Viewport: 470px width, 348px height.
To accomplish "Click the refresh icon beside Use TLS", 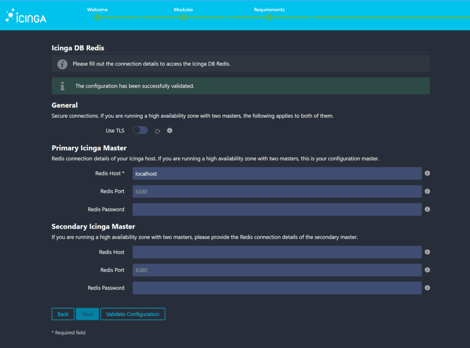I will coord(157,131).
